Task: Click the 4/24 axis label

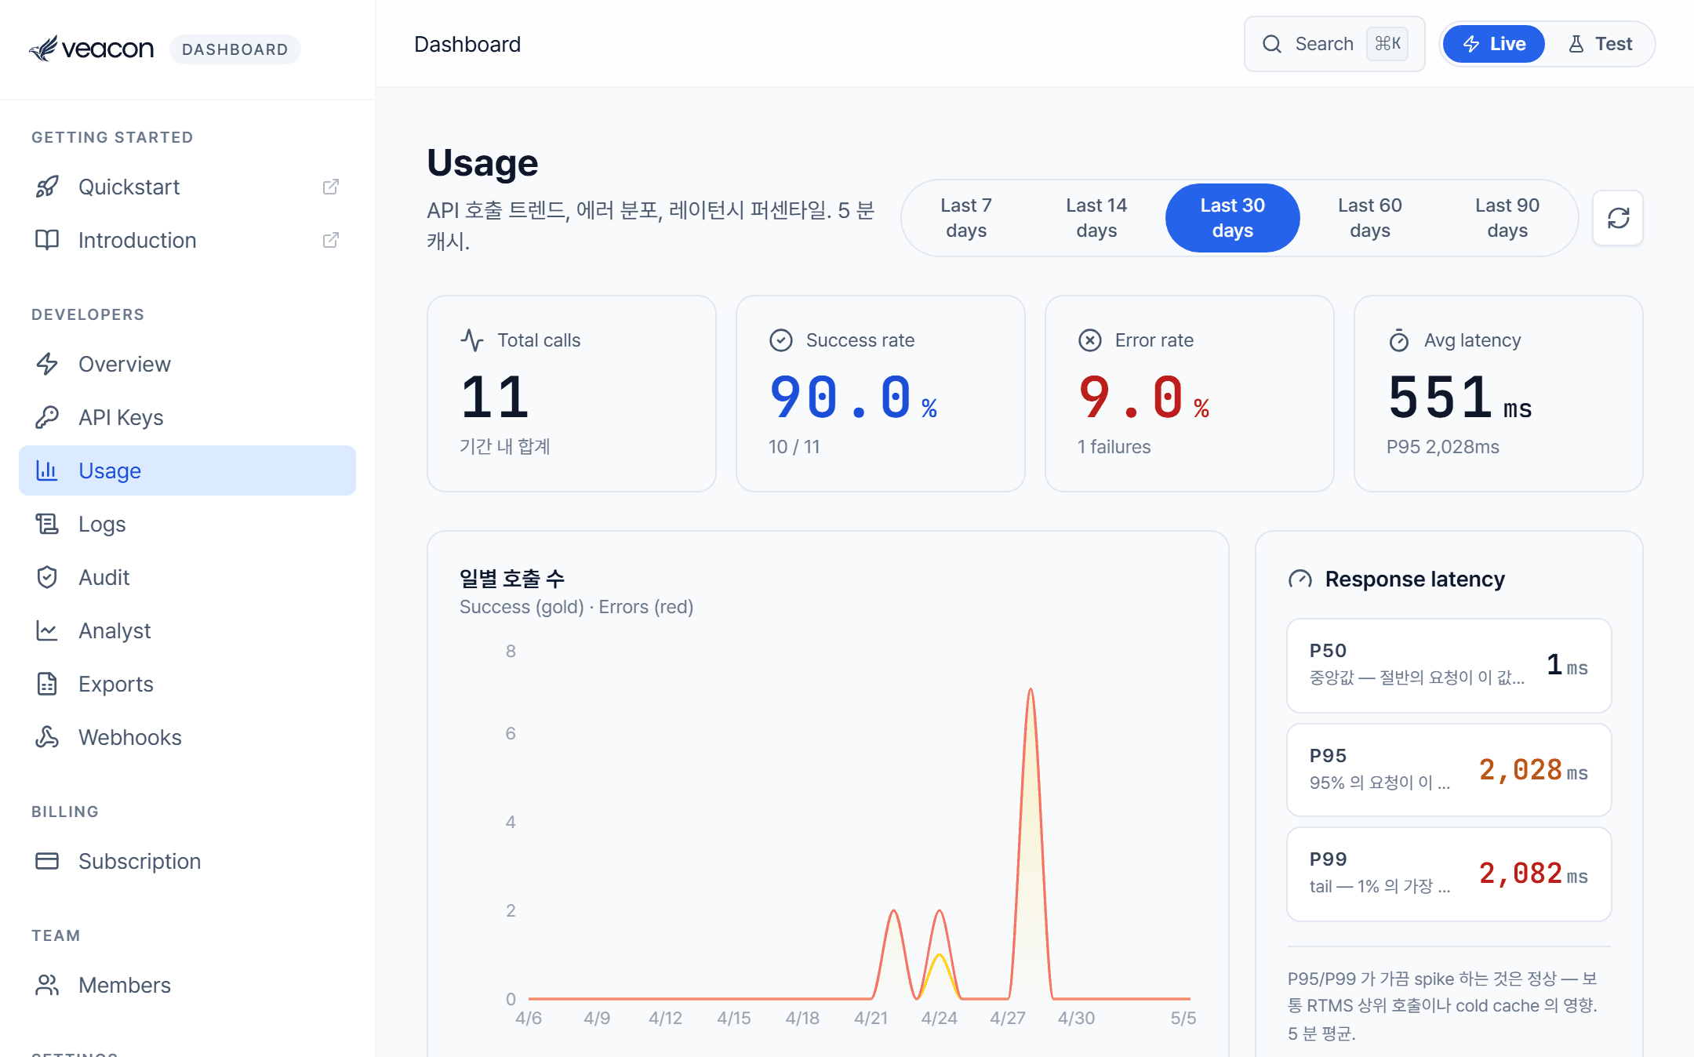Action: coord(939,1018)
